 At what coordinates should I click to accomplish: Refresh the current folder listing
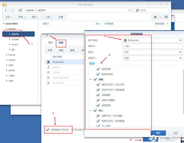(20, 10)
